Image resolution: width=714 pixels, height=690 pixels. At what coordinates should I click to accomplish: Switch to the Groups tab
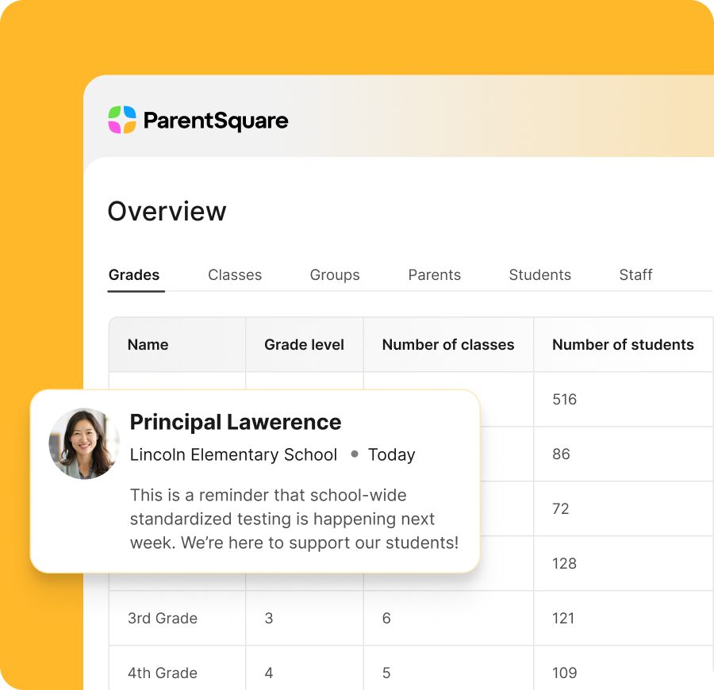click(335, 275)
